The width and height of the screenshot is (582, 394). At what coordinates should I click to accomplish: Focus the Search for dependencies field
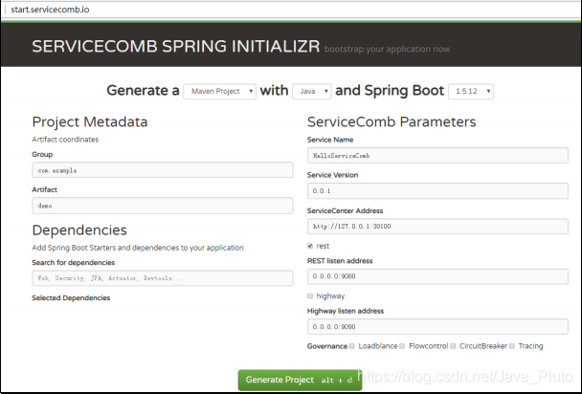coord(163,278)
